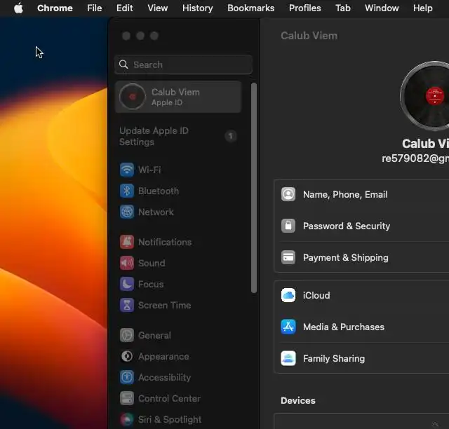Open the Help menu
Screen dimensions: 449x429
[x=422, y=8]
